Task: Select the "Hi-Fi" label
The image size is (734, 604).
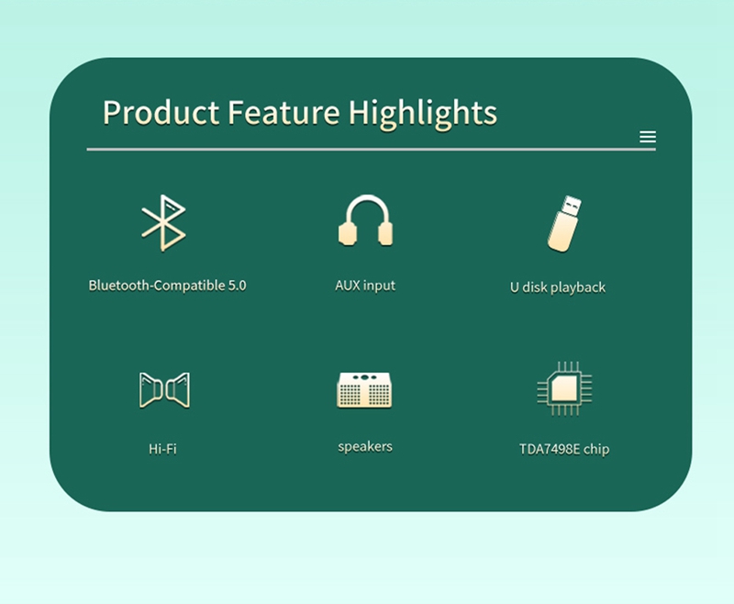Action: click(162, 449)
